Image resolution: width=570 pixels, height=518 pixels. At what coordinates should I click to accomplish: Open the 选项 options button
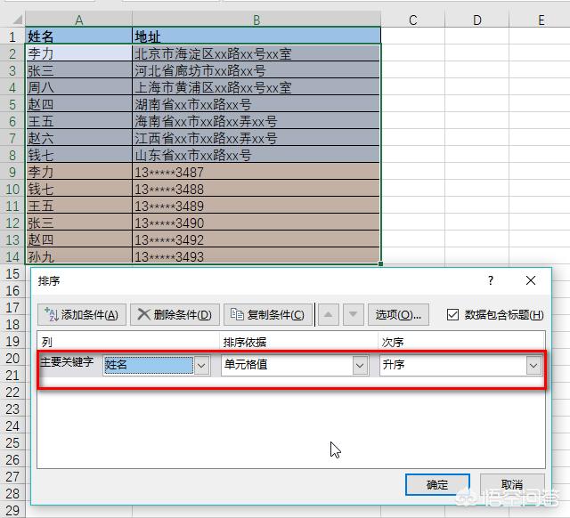pos(398,314)
